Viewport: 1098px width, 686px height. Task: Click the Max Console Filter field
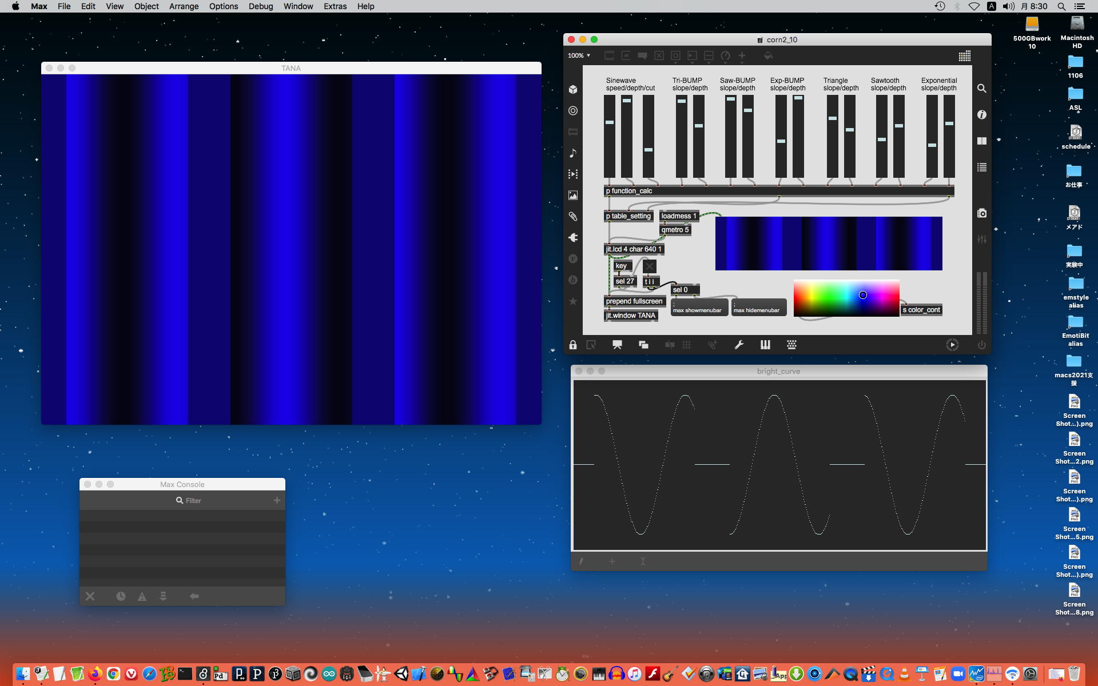pos(193,500)
